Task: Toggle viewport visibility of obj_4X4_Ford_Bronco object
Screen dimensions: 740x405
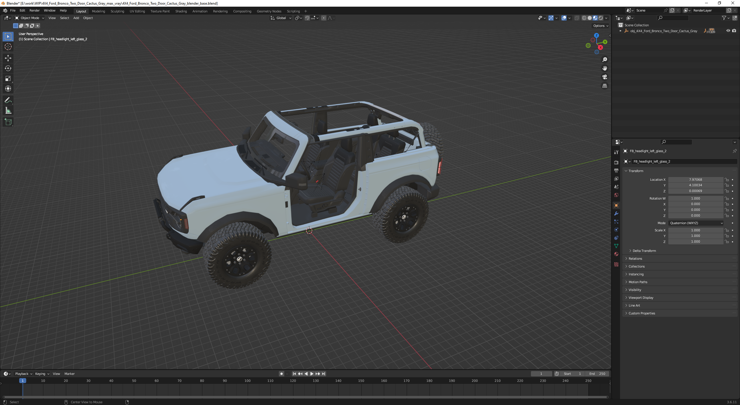Action: point(728,31)
